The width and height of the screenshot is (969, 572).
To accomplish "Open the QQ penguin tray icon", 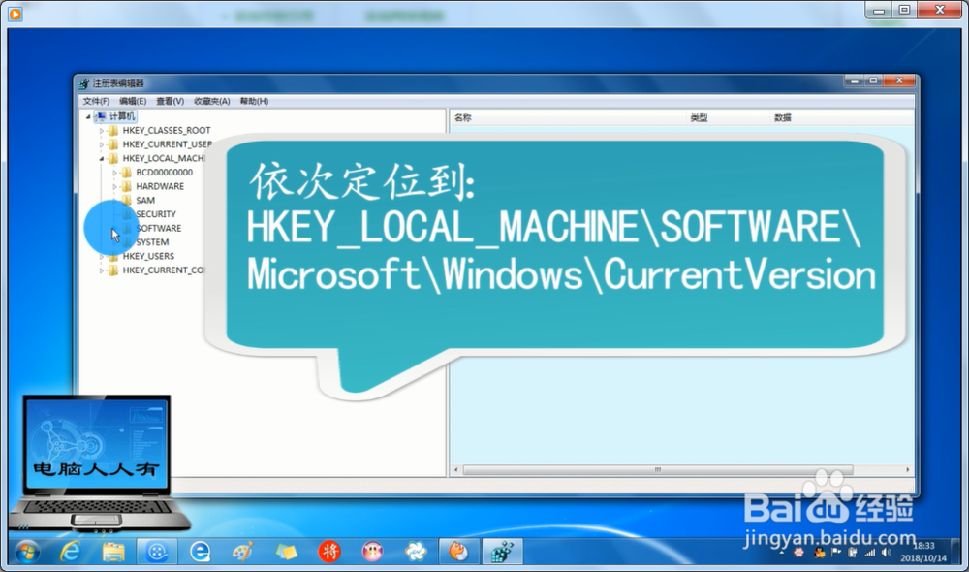I will (820, 553).
